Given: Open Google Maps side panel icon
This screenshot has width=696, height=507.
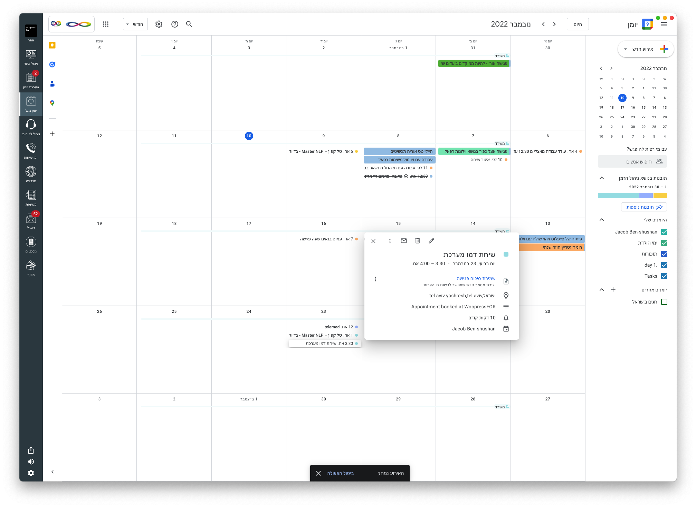Looking at the screenshot, I should click(x=52, y=103).
